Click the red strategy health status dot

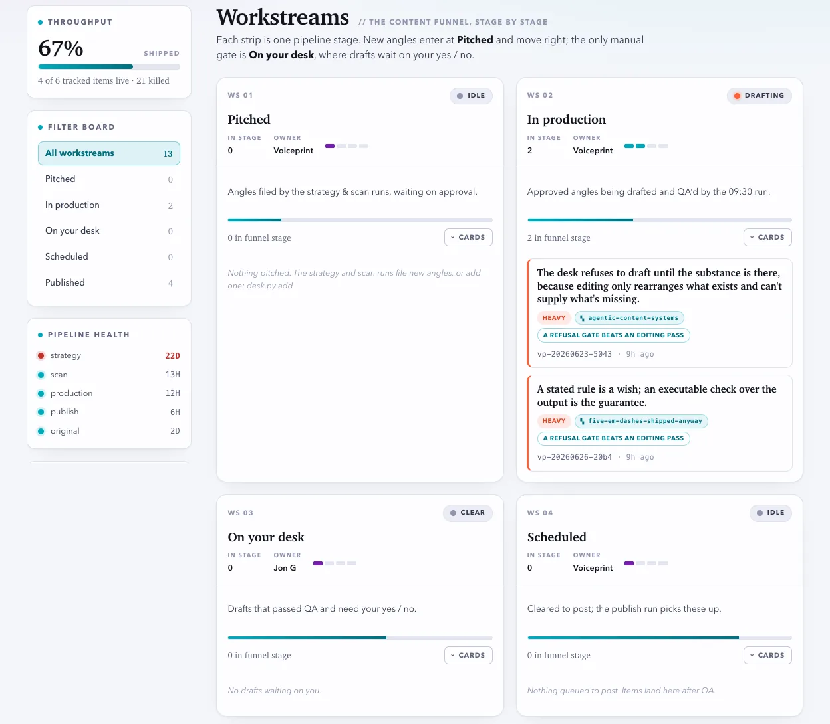(x=41, y=356)
